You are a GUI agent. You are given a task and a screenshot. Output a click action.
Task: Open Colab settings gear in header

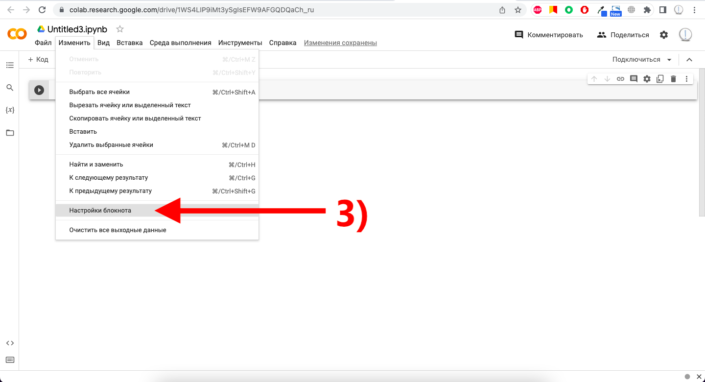point(664,35)
